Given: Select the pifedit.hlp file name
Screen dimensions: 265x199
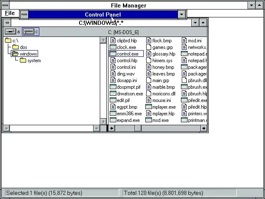Looking at the screenshot, I should pyautogui.click(x=198, y=107).
